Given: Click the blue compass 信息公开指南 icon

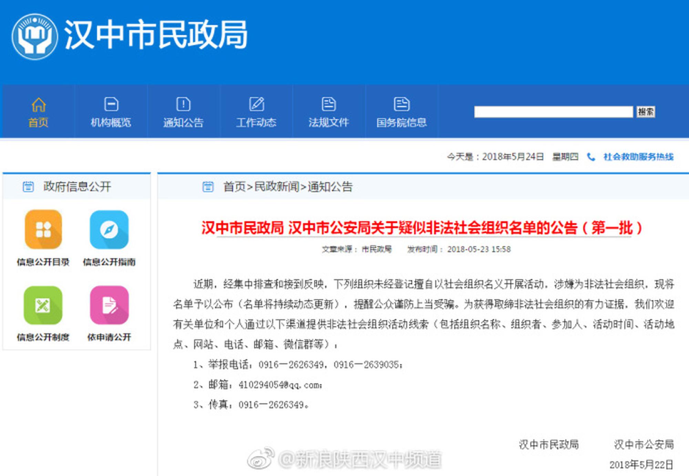Looking at the screenshot, I should tap(109, 229).
